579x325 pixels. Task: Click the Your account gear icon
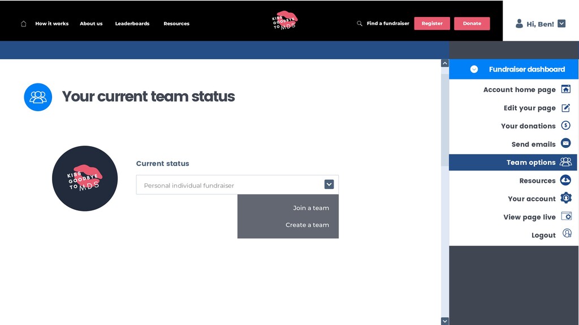565,198
